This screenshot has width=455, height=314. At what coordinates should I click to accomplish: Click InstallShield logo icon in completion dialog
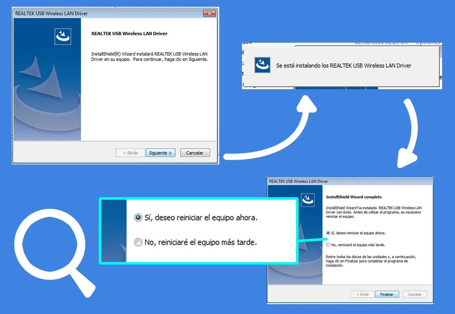click(x=308, y=200)
